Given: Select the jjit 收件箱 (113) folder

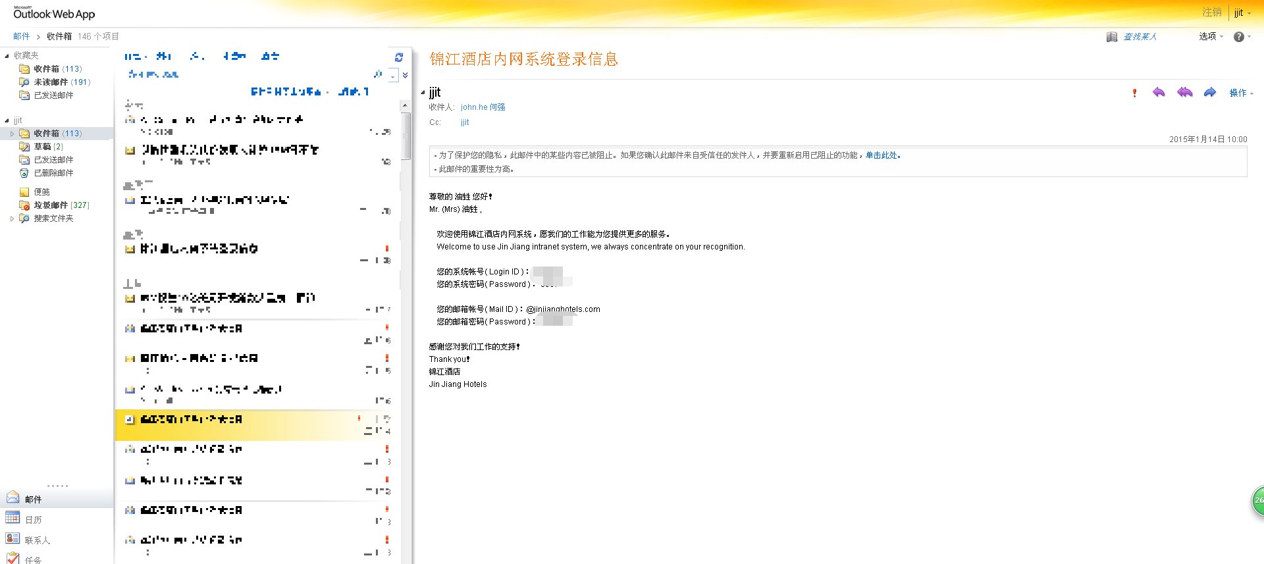Looking at the screenshot, I should (57, 134).
